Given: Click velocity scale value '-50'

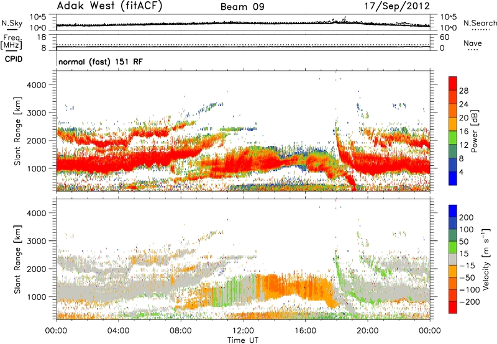Looking at the screenshot, I should click(467, 278).
